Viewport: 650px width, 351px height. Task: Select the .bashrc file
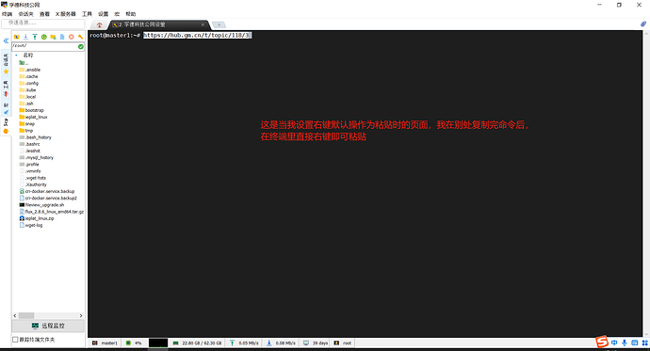tap(30, 144)
